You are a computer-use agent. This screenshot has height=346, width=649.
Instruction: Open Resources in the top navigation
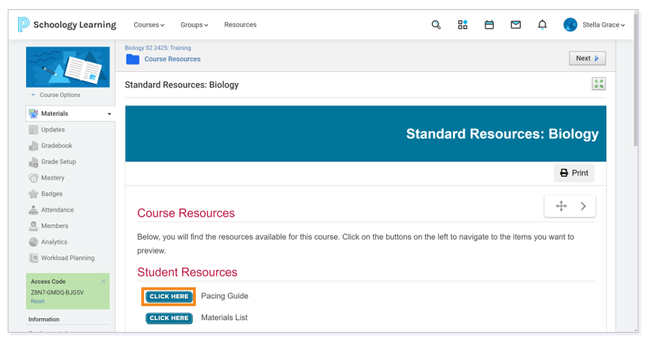point(240,25)
